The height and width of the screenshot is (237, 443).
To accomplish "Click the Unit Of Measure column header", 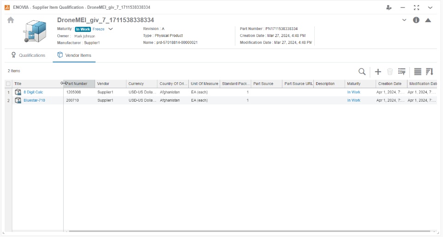I will tap(204, 84).
